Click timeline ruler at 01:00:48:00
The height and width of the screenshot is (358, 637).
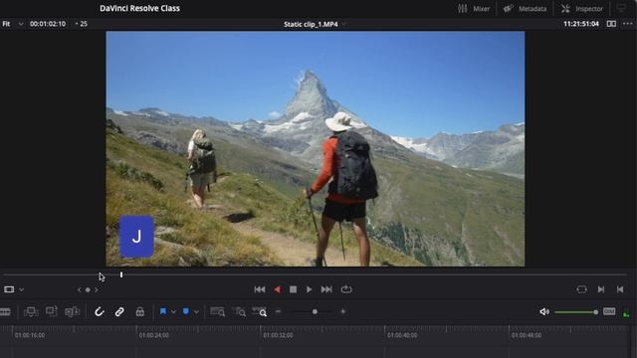(527, 335)
